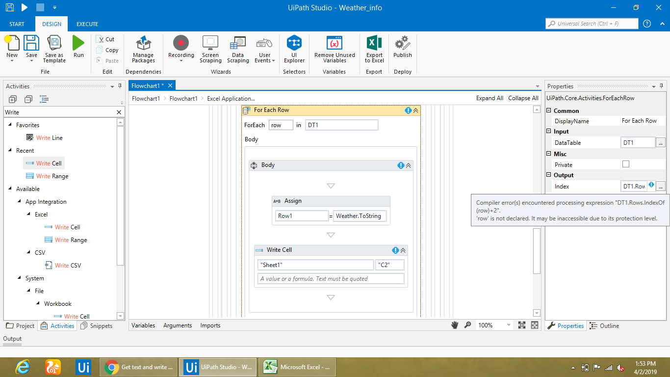
Task: Switch to the EXECUTE ribbon tab
Action: pyautogui.click(x=87, y=24)
